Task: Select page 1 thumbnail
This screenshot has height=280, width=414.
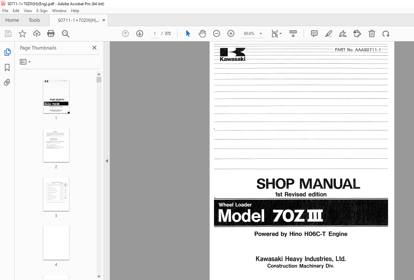Action: (x=56, y=96)
